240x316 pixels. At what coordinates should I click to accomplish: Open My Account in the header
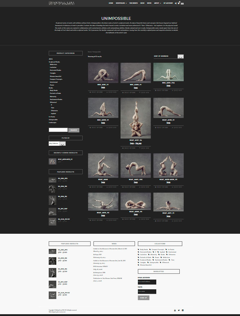(x=168, y=3)
